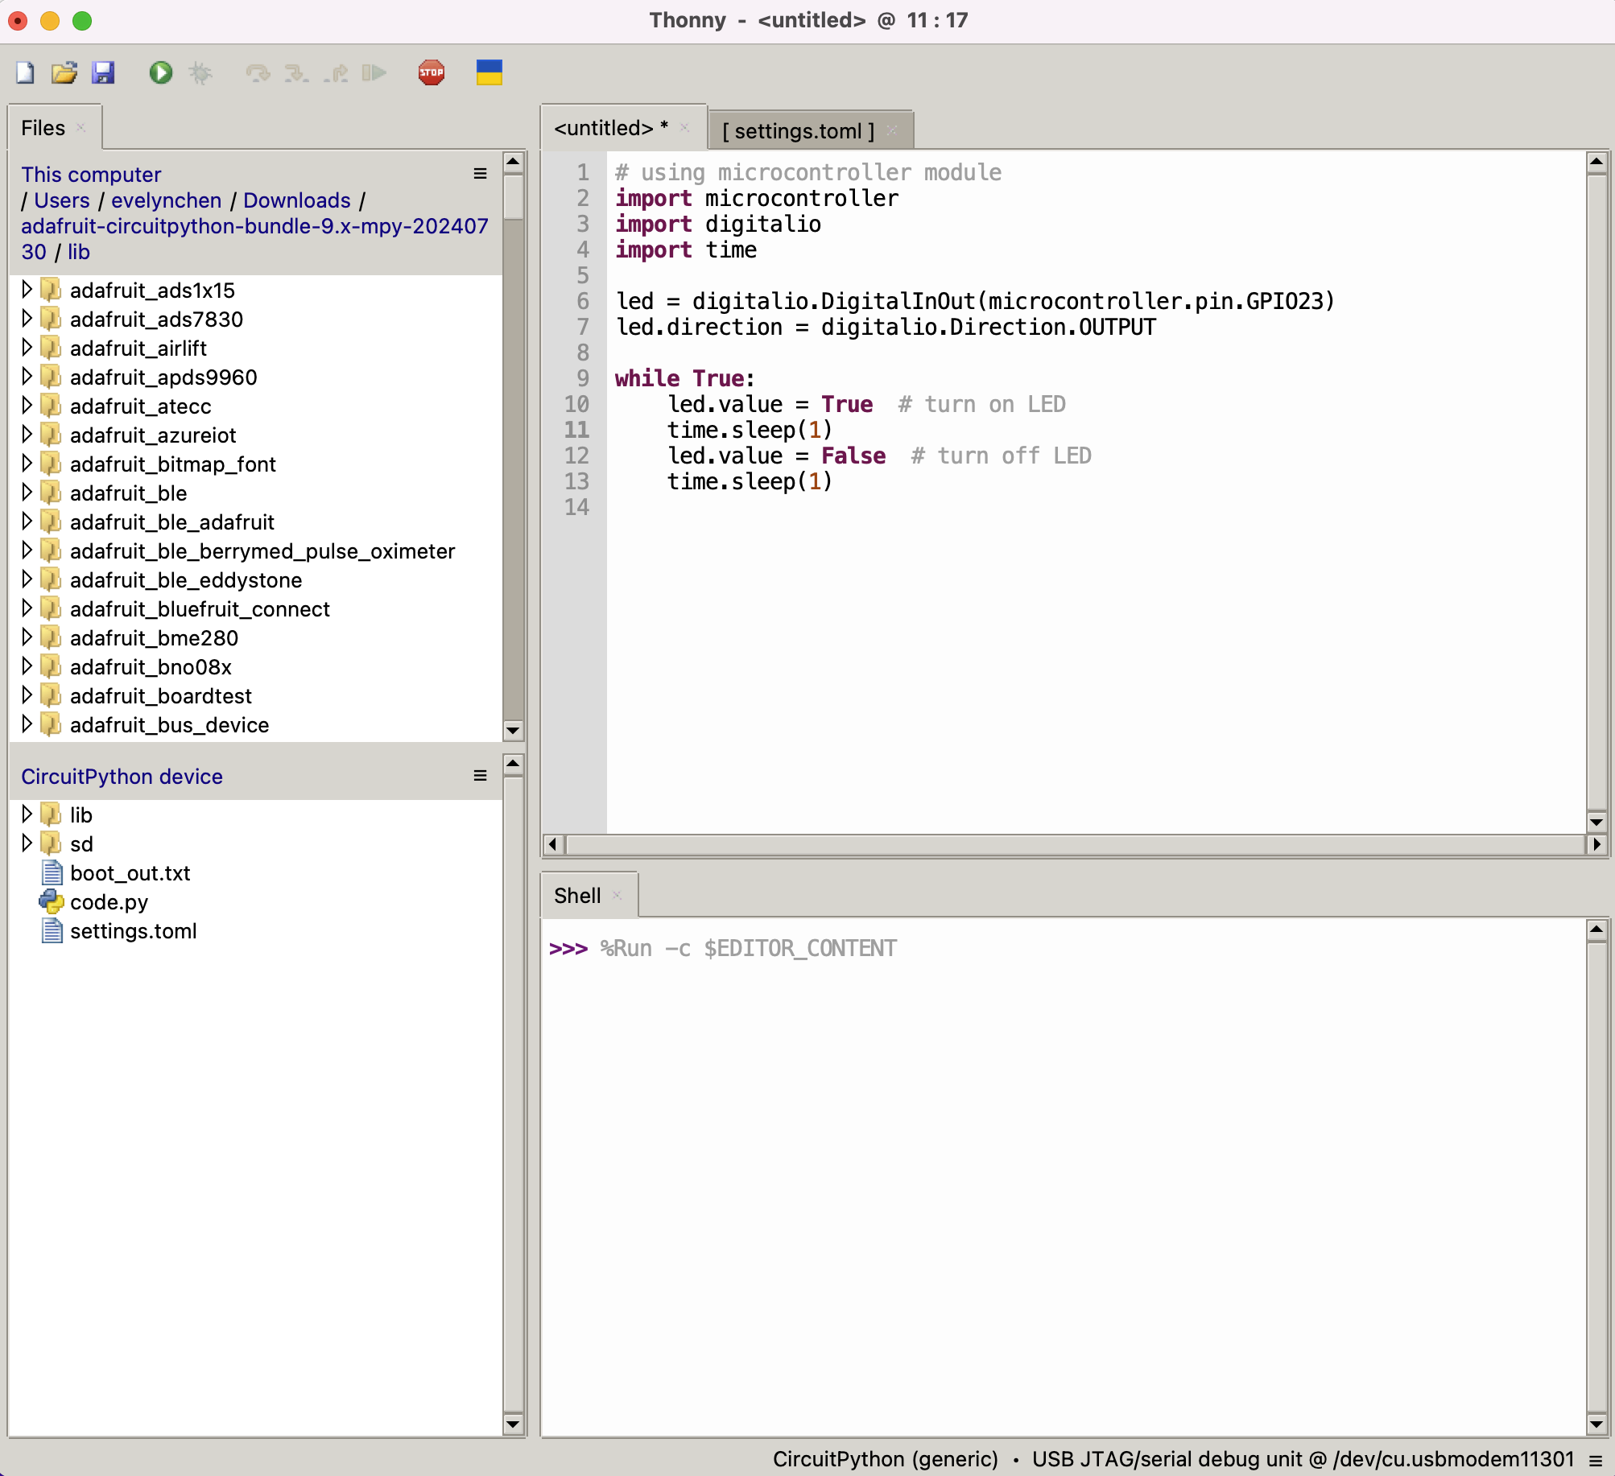Screen dimensions: 1615x1476
Task: Click editor vertical scrollbar down arrow
Action: (x=1596, y=822)
